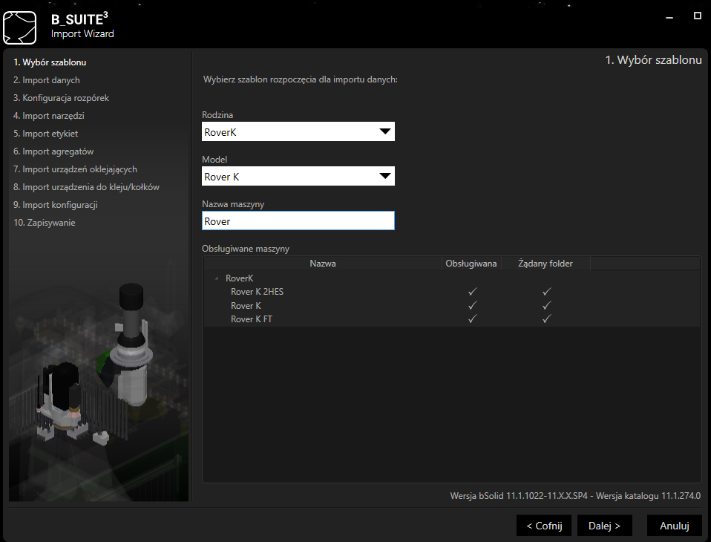Image resolution: width=711 pixels, height=542 pixels.
Task: Click the Anuluj cancel button
Action: 675,526
